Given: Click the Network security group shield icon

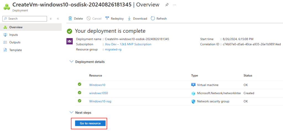Looking at the screenshot, I should tap(193, 101).
